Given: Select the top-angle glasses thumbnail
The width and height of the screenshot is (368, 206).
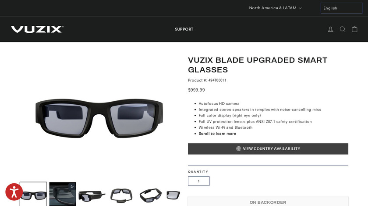Looking at the screenshot, I should tap(151, 195).
